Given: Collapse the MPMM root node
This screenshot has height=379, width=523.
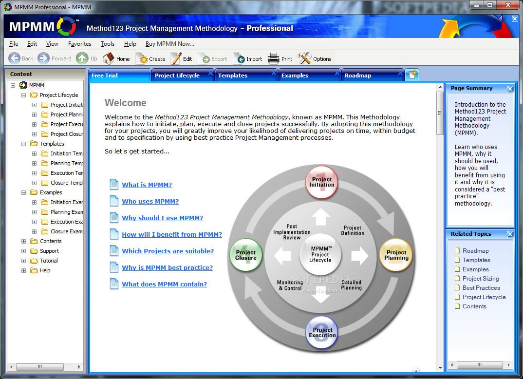Looking at the screenshot, I should coord(13,85).
